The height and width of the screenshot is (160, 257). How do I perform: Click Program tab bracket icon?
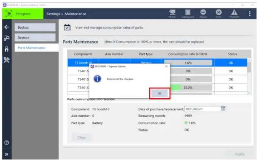(x=9, y=14)
